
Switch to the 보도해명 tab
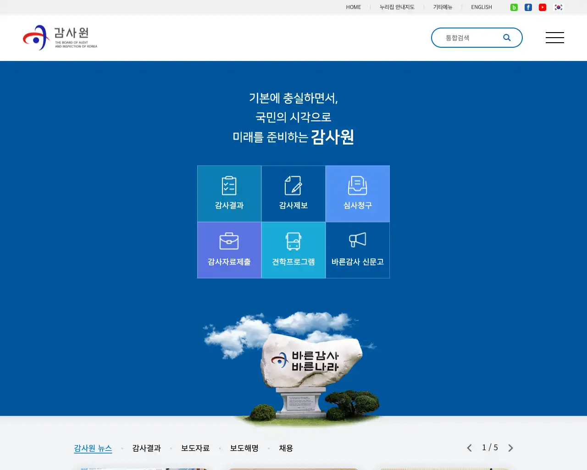[244, 448]
